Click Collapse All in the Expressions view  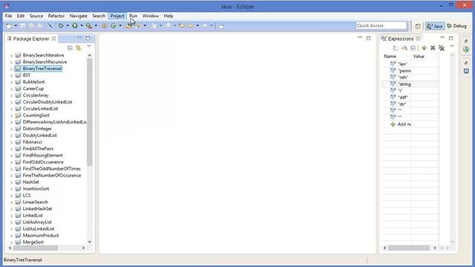click(x=413, y=48)
